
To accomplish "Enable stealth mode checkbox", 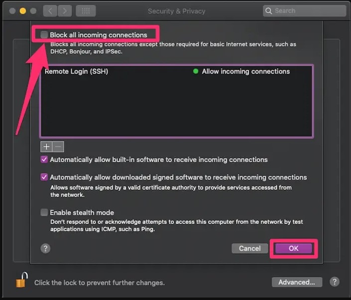I will tap(44, 213).
